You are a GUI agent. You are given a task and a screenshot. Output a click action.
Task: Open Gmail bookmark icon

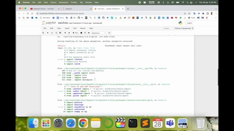28,18
